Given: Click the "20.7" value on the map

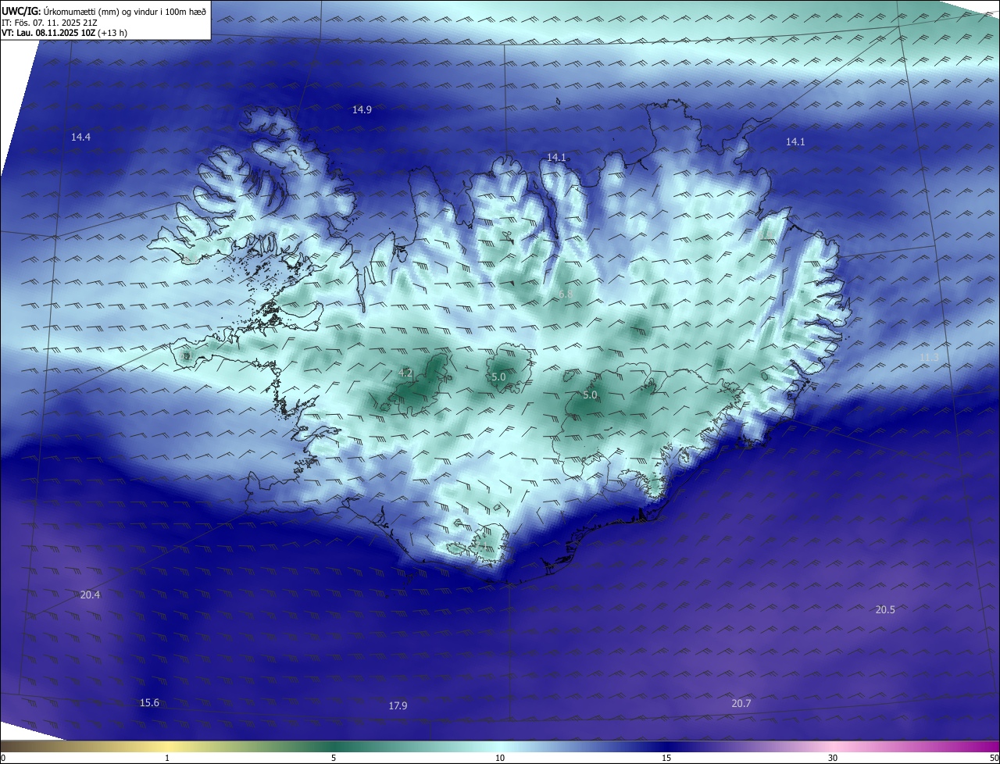Looking at the screenshot, I should point(741,704).
